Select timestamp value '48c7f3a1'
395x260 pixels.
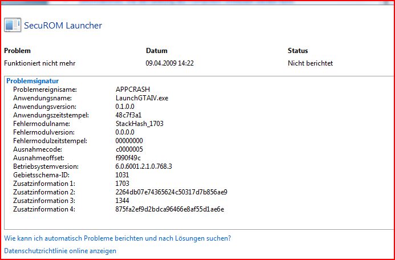point(128,115)
